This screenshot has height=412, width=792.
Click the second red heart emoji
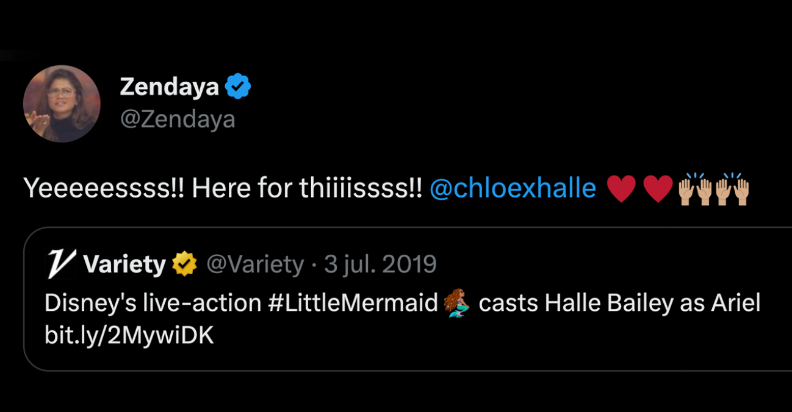(658, 190)
